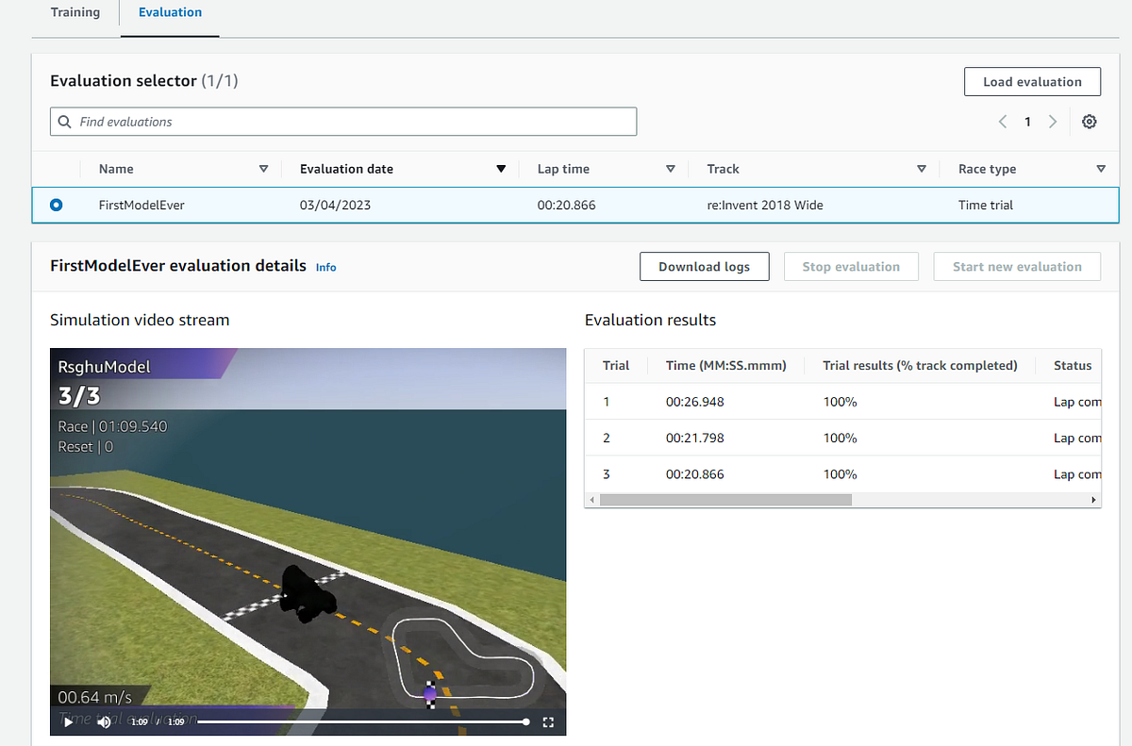
Task: Mute the simulation video audio
Action: [104, 721]
